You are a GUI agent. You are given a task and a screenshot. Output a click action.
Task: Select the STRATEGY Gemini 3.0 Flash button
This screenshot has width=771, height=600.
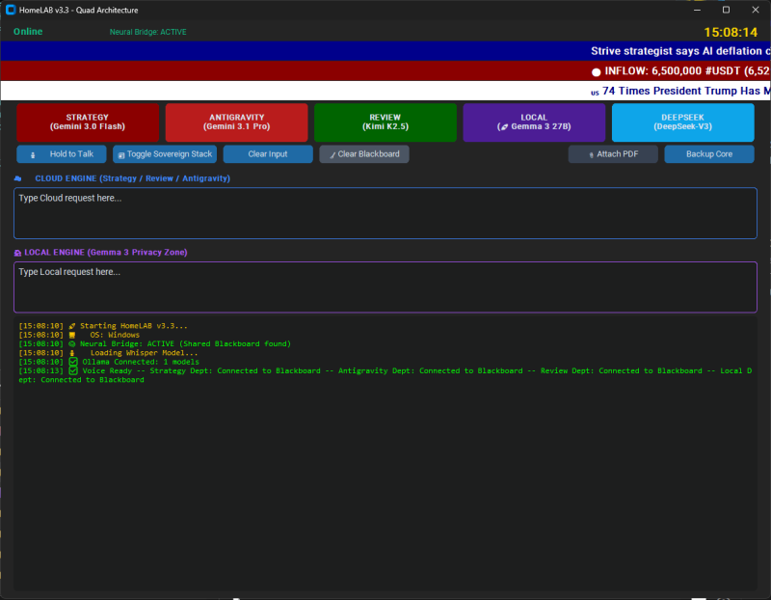coord(88,123)
